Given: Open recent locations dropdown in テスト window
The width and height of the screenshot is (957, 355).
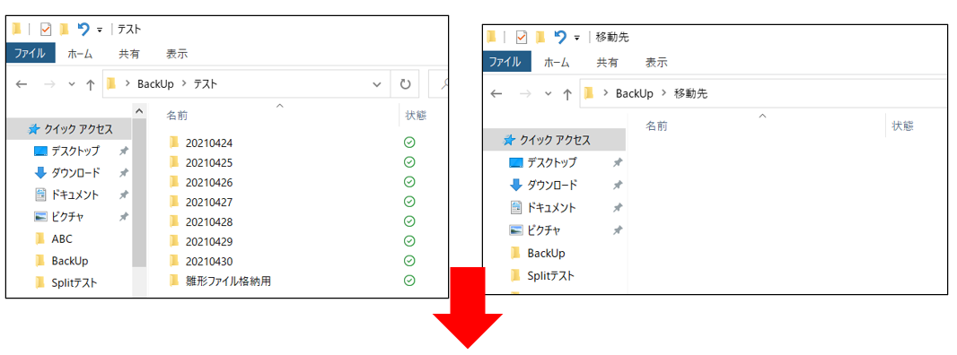Looking at the screenshot, I should tap(72, 84).
